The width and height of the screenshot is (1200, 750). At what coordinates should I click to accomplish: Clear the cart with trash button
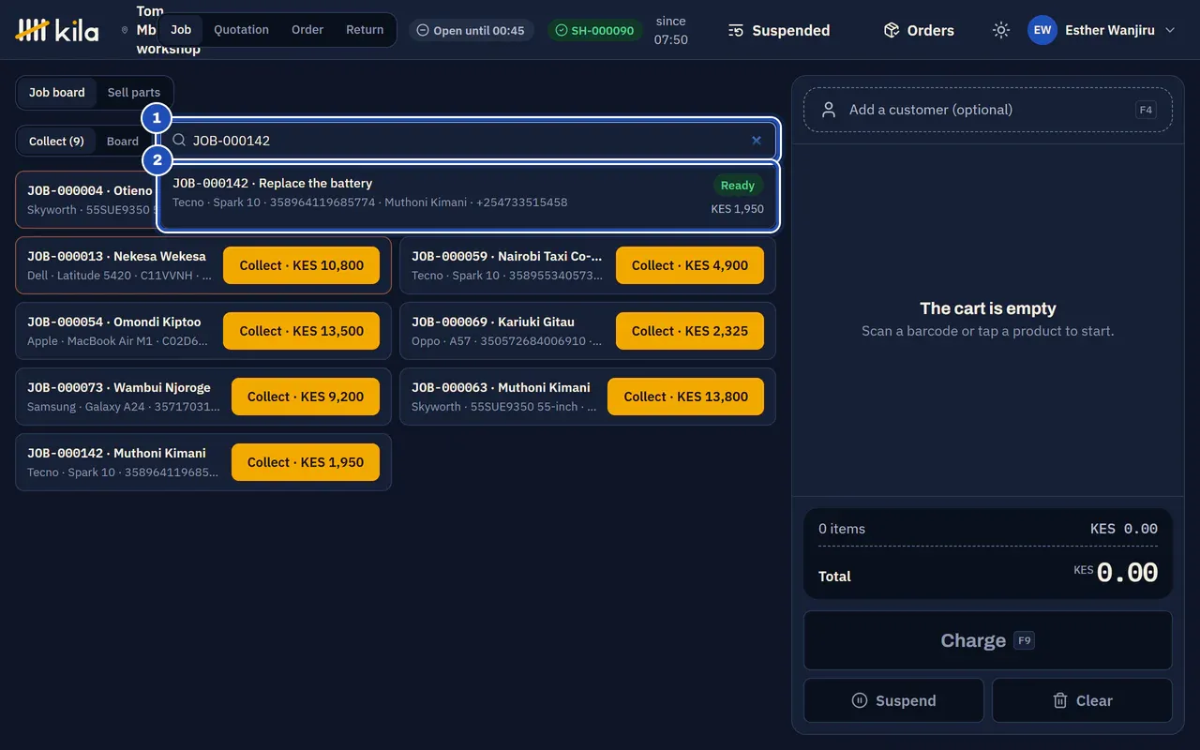click(1082, 700)
